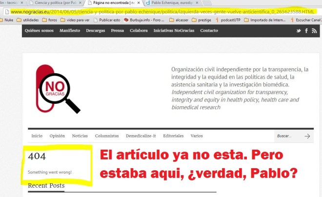Expand the 'video para ver' bookmarks folder
Screen dimensions: 322x197
click(x=78, y=20)
